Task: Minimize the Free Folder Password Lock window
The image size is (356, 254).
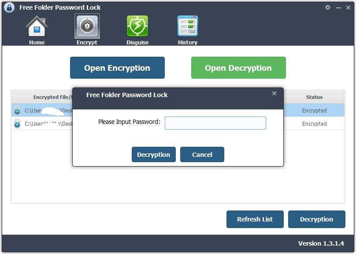Action: tap(338, 8)
